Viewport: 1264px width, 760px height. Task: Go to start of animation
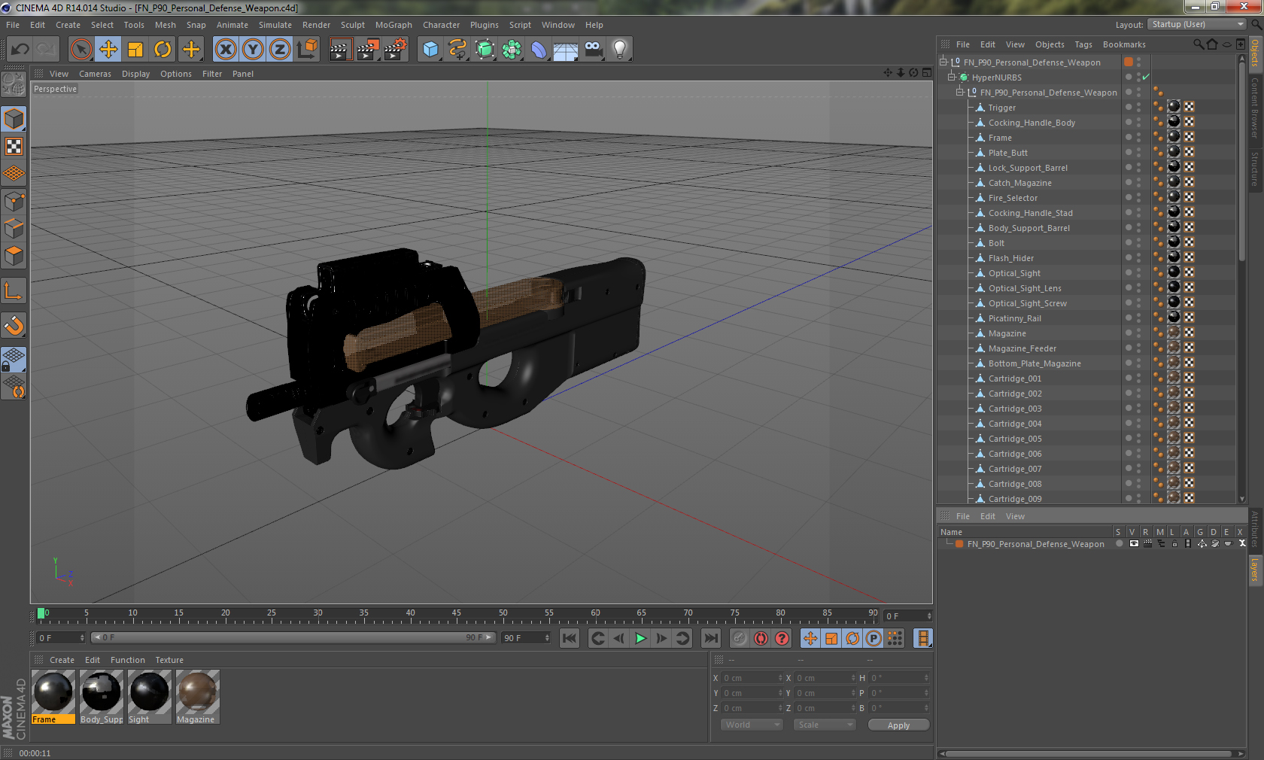(x=570, y=638)
